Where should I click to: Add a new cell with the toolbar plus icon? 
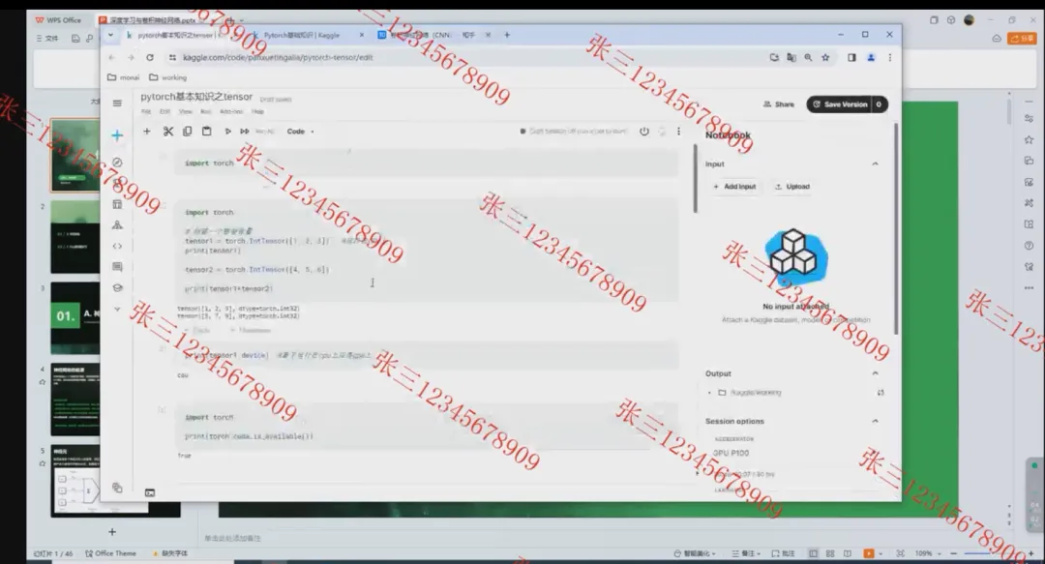(147, 132)
